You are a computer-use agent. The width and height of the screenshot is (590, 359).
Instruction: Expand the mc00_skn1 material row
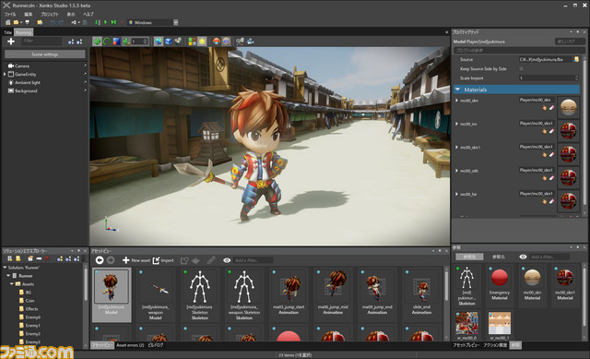(457, 148)
